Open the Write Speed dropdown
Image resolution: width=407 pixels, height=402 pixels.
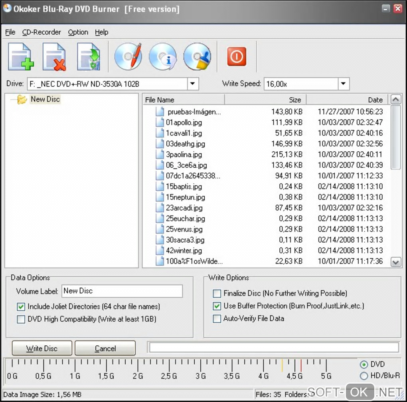click(344, 84)
